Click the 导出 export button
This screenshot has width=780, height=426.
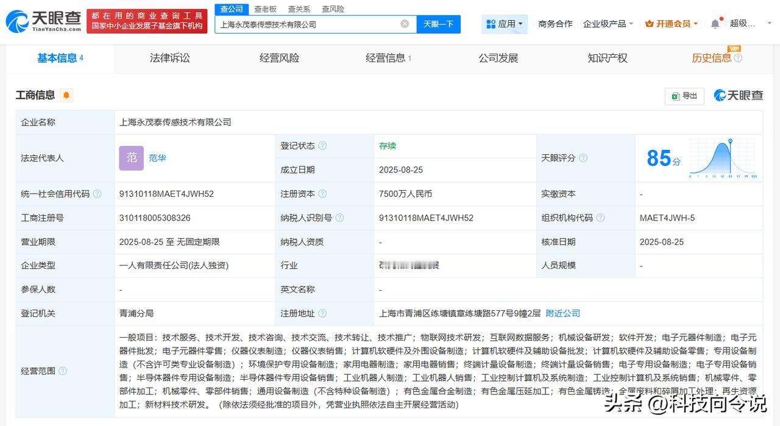[x=684, y=96]
